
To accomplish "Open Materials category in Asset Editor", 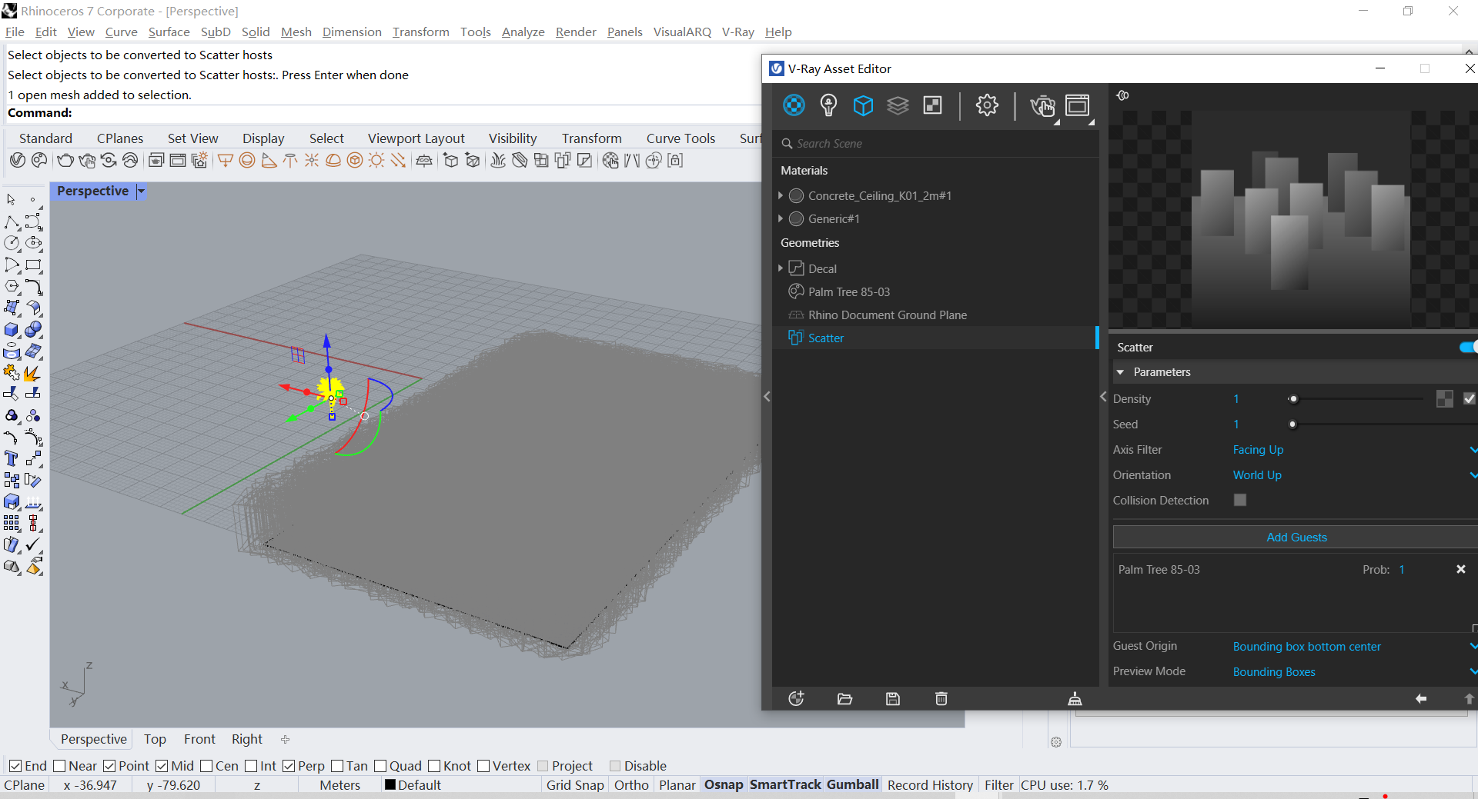I will pos(794,105).
